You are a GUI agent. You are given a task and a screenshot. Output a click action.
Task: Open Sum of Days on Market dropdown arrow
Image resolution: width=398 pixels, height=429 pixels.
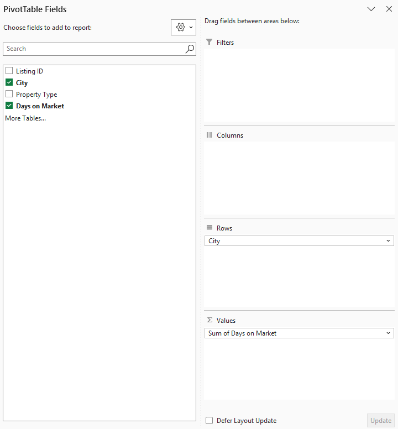tap(388, 333)
